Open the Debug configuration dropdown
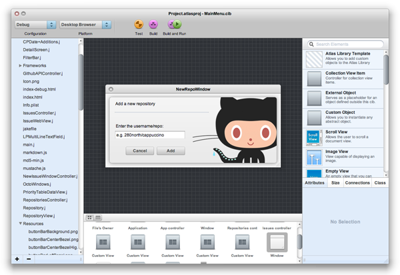400x275 pixels. (35, 25)
